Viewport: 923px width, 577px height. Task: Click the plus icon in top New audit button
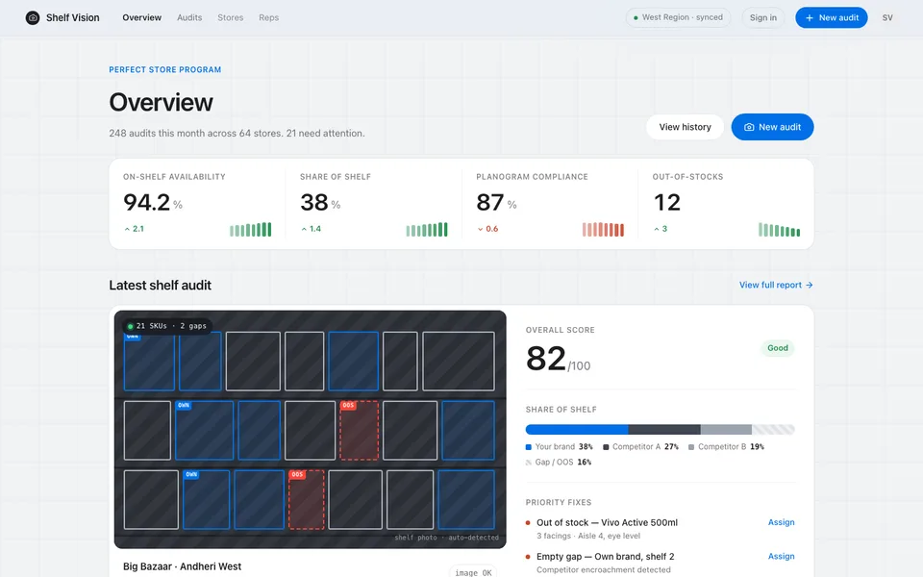pos(810,17)
